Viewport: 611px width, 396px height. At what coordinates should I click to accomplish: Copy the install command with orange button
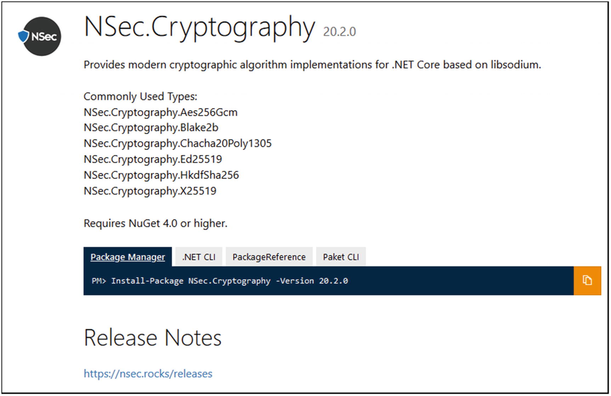coord(587,281)
